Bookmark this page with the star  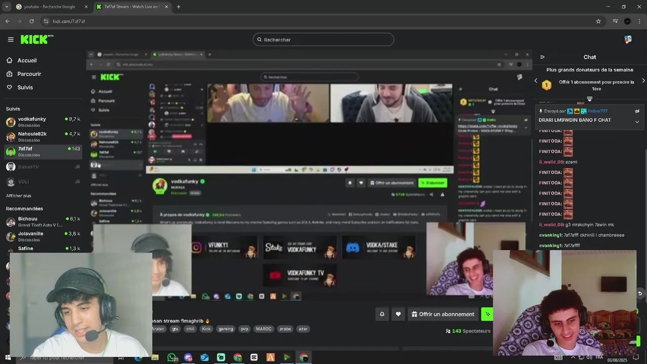[598, 21]
